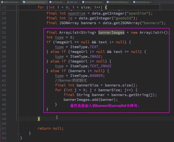
Task: Switch to the MultipleItemEntity.java tab
Action: pos(93,2)
